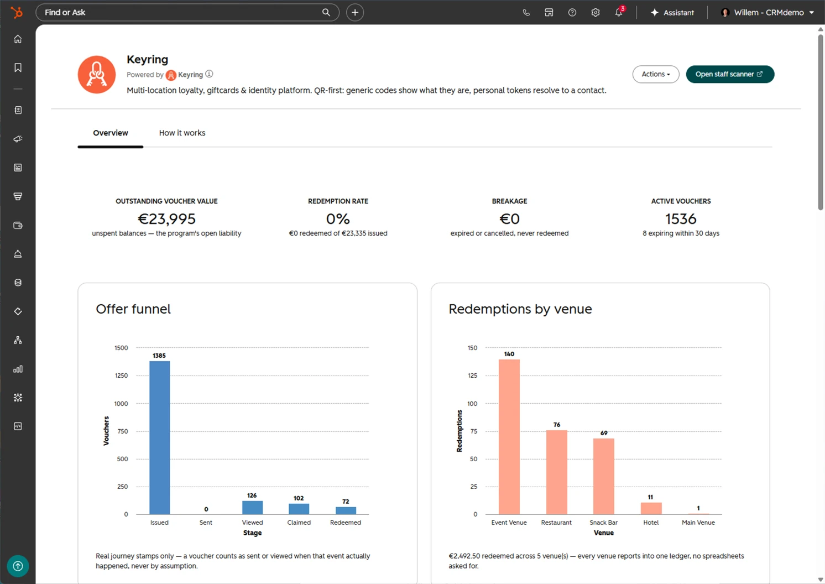Click the page vertical scrollbar thumb

click(x=821, y=122)
